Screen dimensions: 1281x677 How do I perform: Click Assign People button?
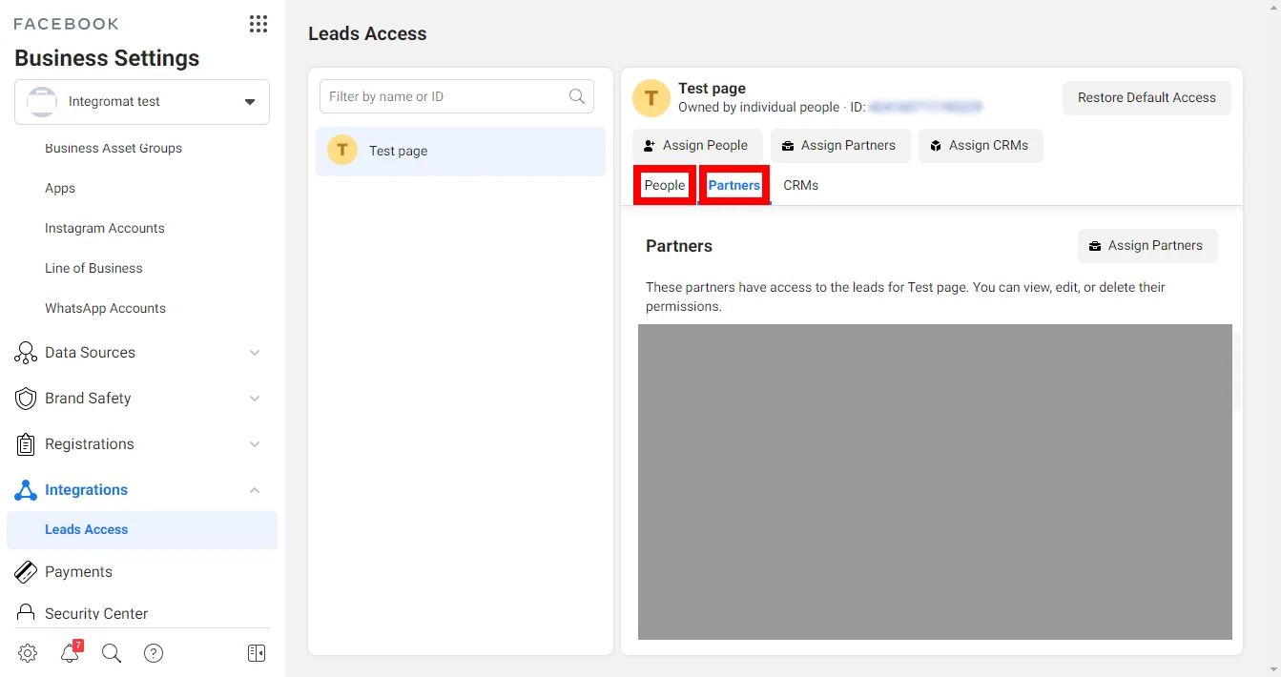pyautogui.click(x=697, y=146)
